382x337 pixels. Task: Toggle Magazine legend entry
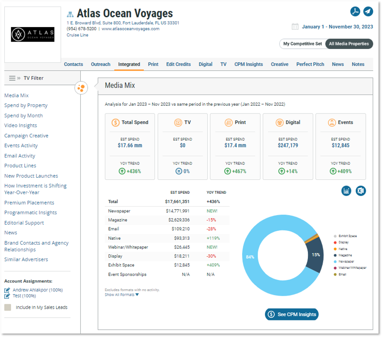(x=343, y=255)
